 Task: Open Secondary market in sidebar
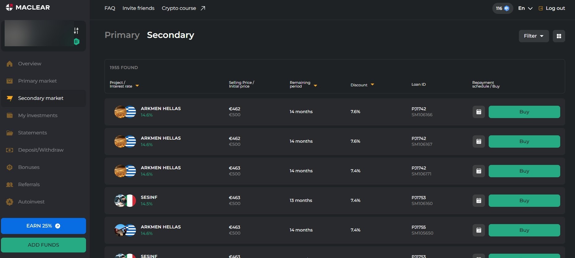coord(43,98)
